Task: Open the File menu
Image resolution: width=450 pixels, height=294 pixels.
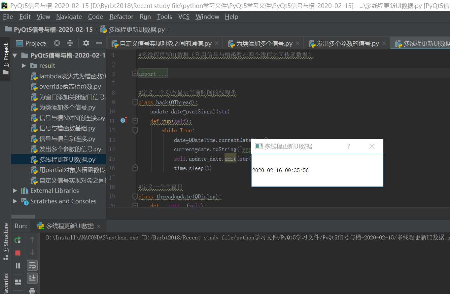Action: 8,17
